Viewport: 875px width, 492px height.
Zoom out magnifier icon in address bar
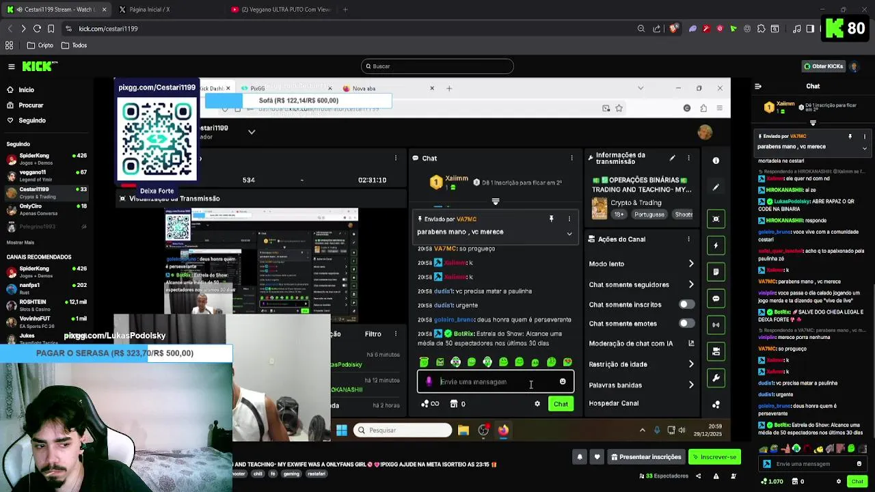point(641,29)
